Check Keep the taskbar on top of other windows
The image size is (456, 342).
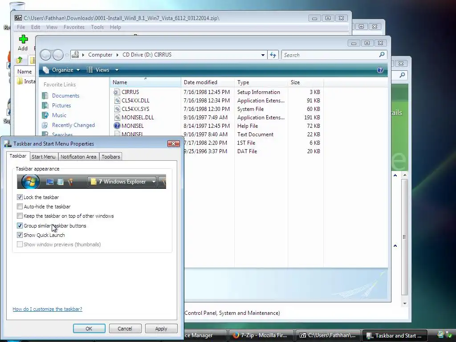point(20,216)
